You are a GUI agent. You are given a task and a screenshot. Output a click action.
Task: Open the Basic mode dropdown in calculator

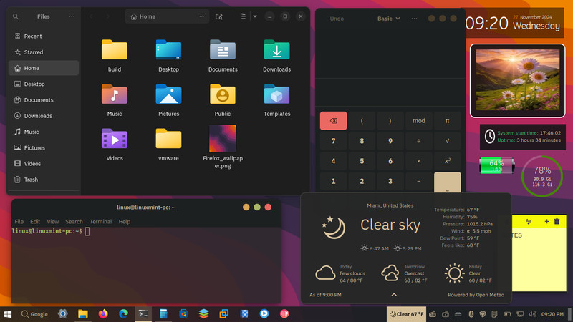pyautogui.click(x=388, y=19)
